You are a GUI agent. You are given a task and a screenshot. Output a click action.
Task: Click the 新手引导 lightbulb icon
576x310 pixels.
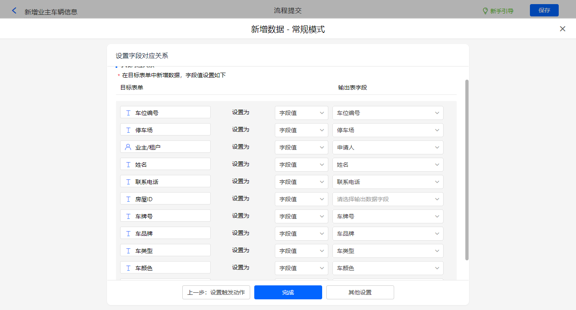[x=485, y=11]
